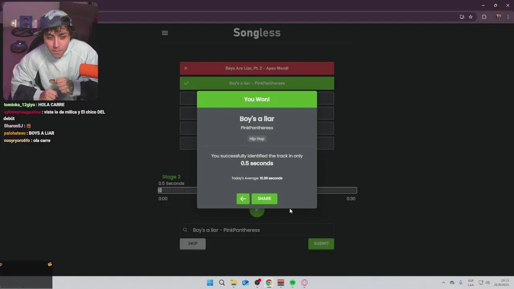Screen dimensions: 514x289
Task: Share the result with the SHARE button
Action: pos(264,199)
